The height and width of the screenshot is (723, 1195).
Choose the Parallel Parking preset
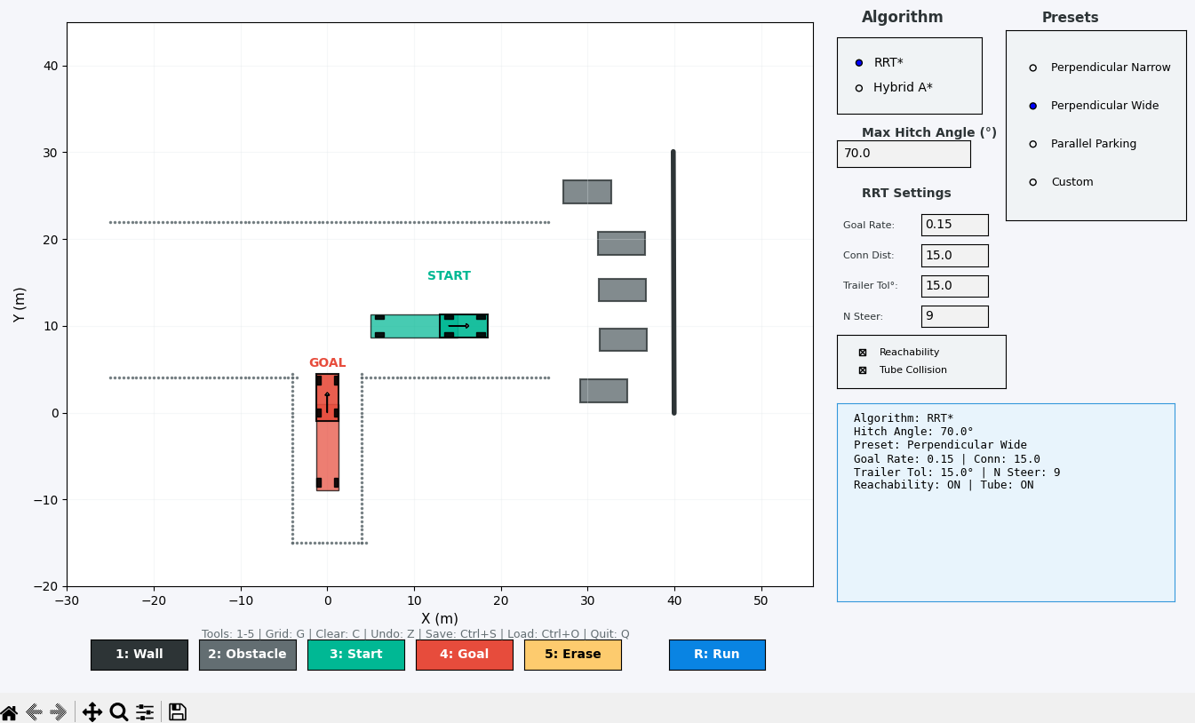[1032, 144]
